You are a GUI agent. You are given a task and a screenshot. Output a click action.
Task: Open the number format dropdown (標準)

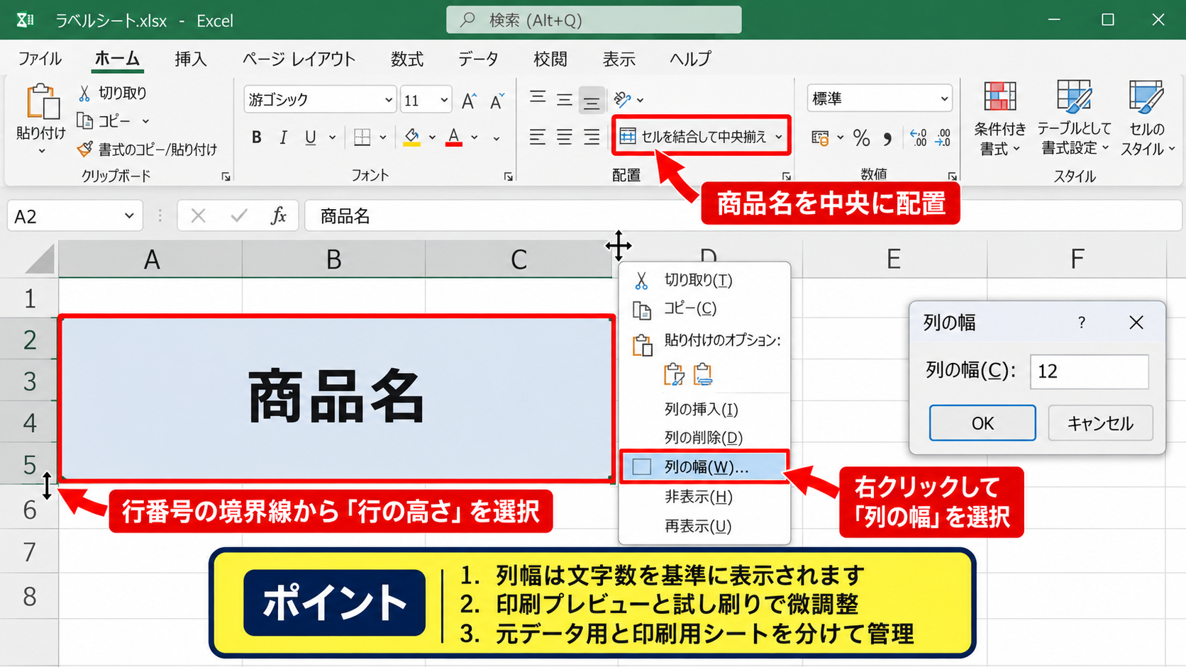pos(944,99)
